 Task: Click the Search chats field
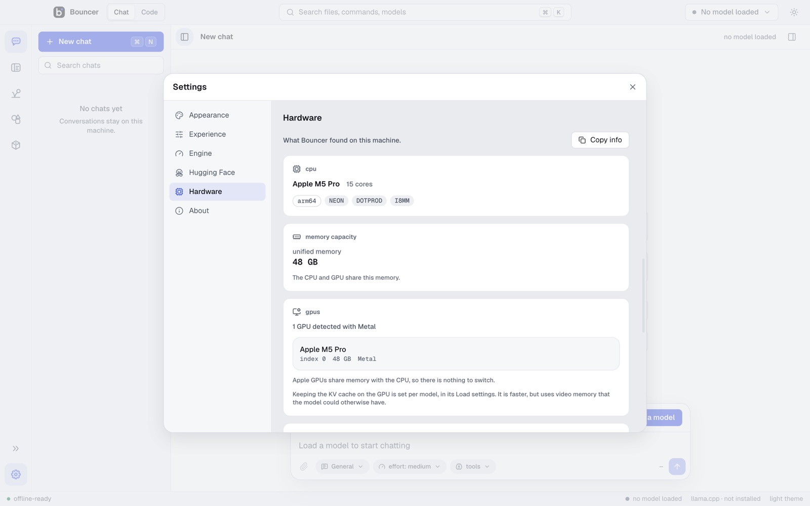(101, 65)
